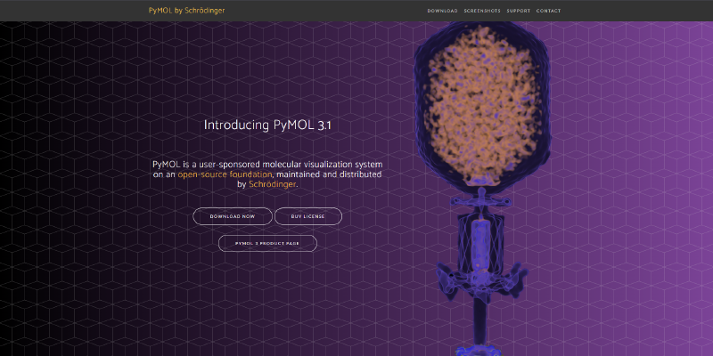Follow the Schrödinger link in the description
The height and width of the screenshot is (356, 713).
273,185
